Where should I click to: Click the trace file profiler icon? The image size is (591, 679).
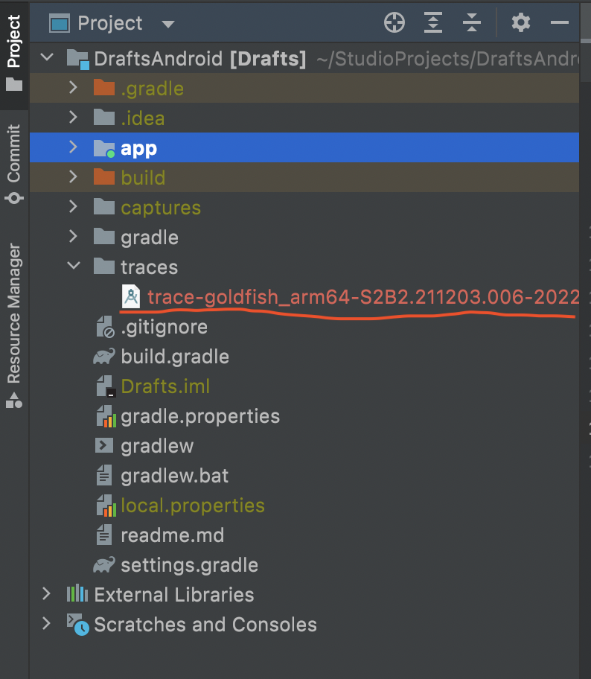point(131,297)
